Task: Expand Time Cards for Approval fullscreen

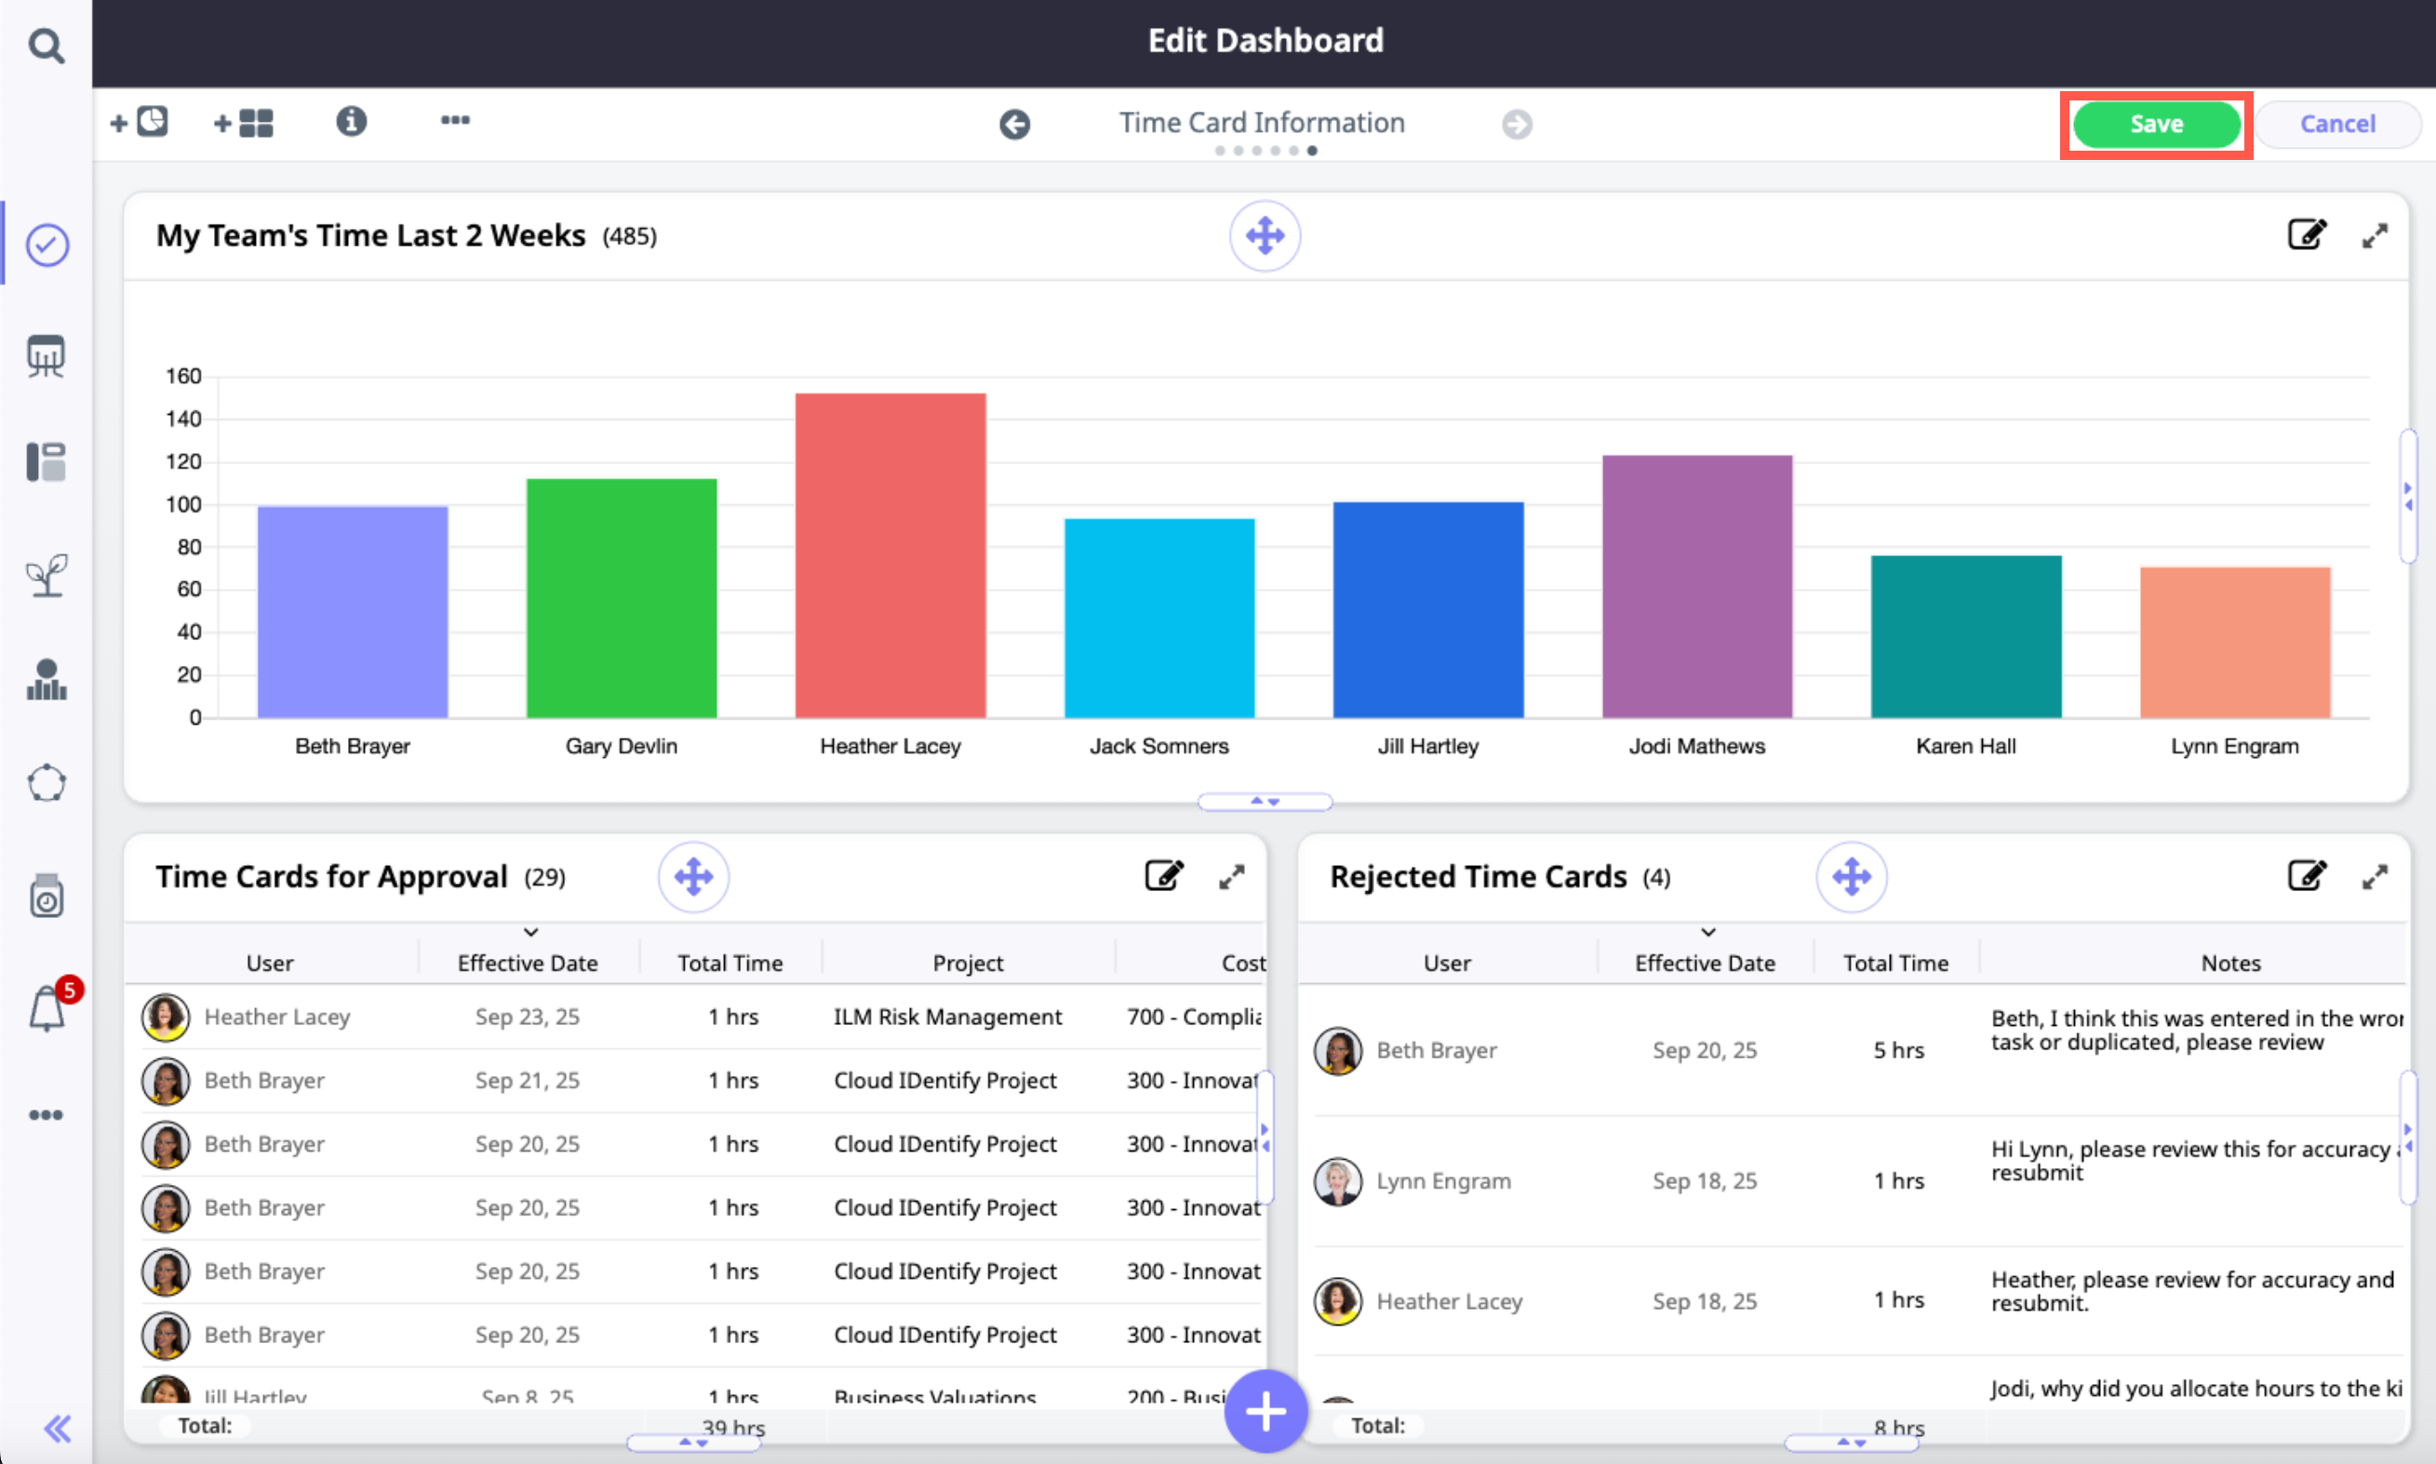Action: point(1231,876)
